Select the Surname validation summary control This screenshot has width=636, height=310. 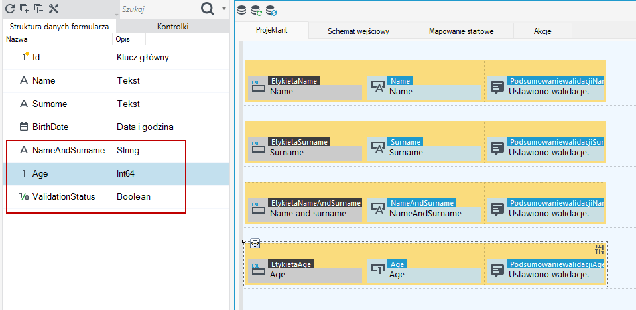[545, 149]
